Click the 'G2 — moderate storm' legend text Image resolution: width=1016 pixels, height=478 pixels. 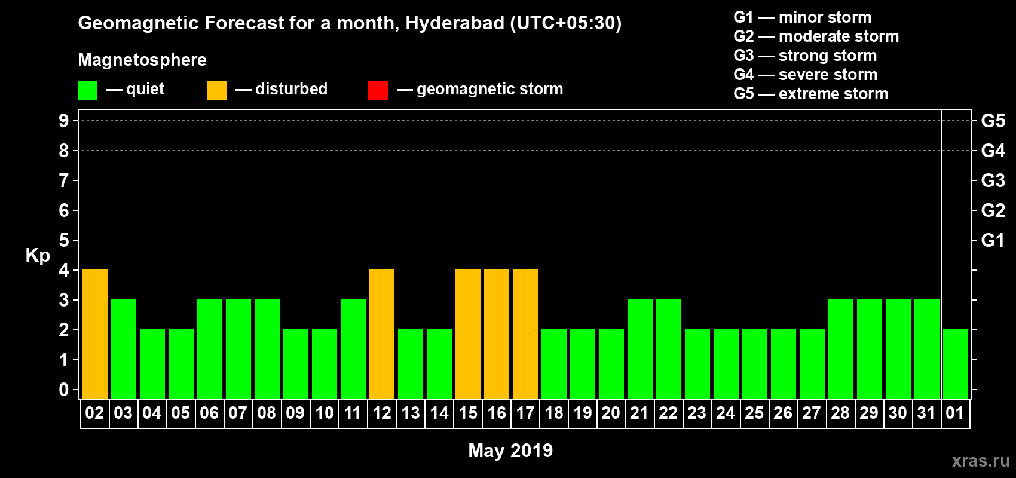816,36
